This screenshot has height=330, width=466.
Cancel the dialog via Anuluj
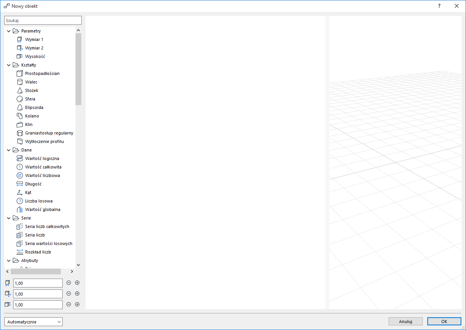pyautogui.click(x=405, y=321)
